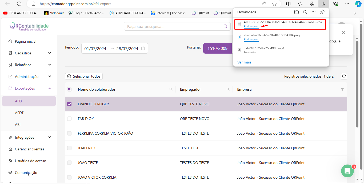The image size is (364, 184).
Task: Open the AFDT export page
Action: pyautogui.click(x=19, y=113)
